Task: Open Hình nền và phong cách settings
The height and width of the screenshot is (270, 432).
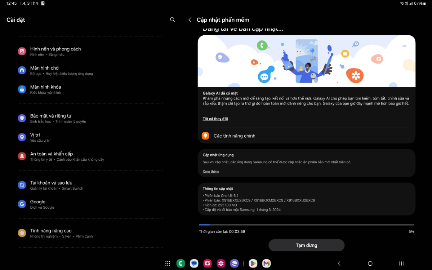Action: tap(91, 51)
